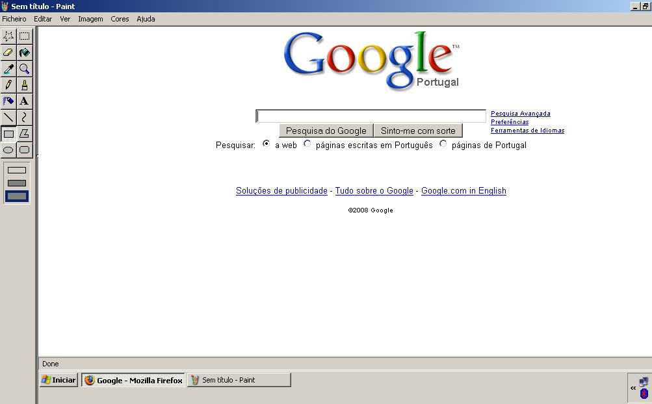
Task: Click the 'Done' status bar text
Action: [x=50, y=364]
